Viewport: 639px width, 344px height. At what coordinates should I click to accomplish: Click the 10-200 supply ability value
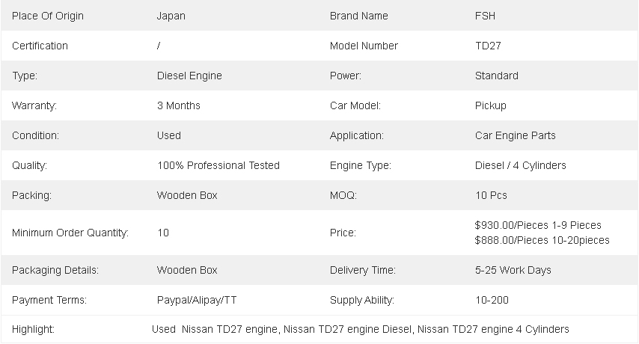491,300
